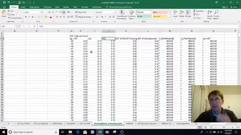Increase font size with larger A
The width and height of the screenshot is (241, 135).
pos(49,12)
